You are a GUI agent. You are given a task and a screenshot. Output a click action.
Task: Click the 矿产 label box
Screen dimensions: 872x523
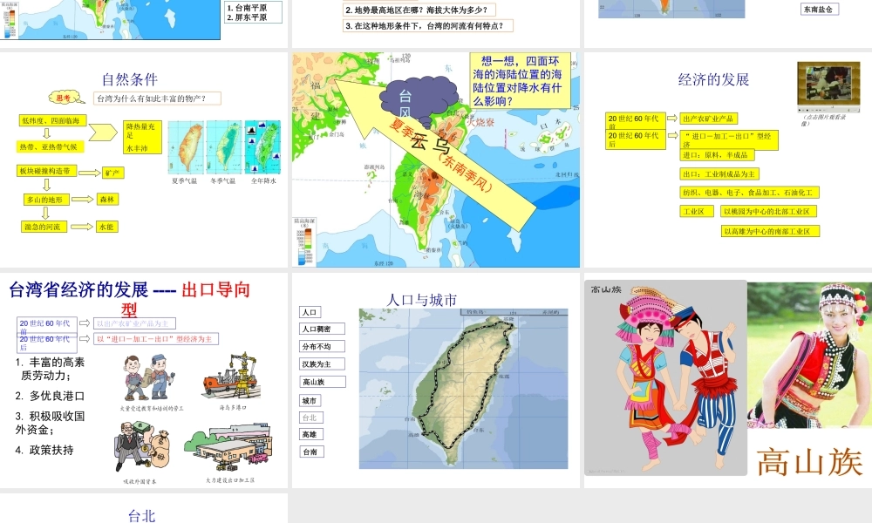point(112,173)
